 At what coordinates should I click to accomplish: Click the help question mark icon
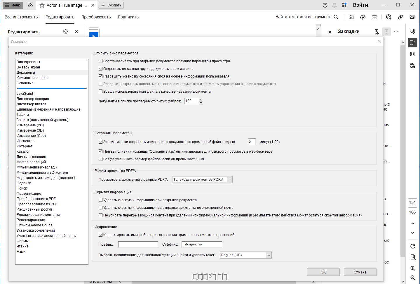[325, 5]
